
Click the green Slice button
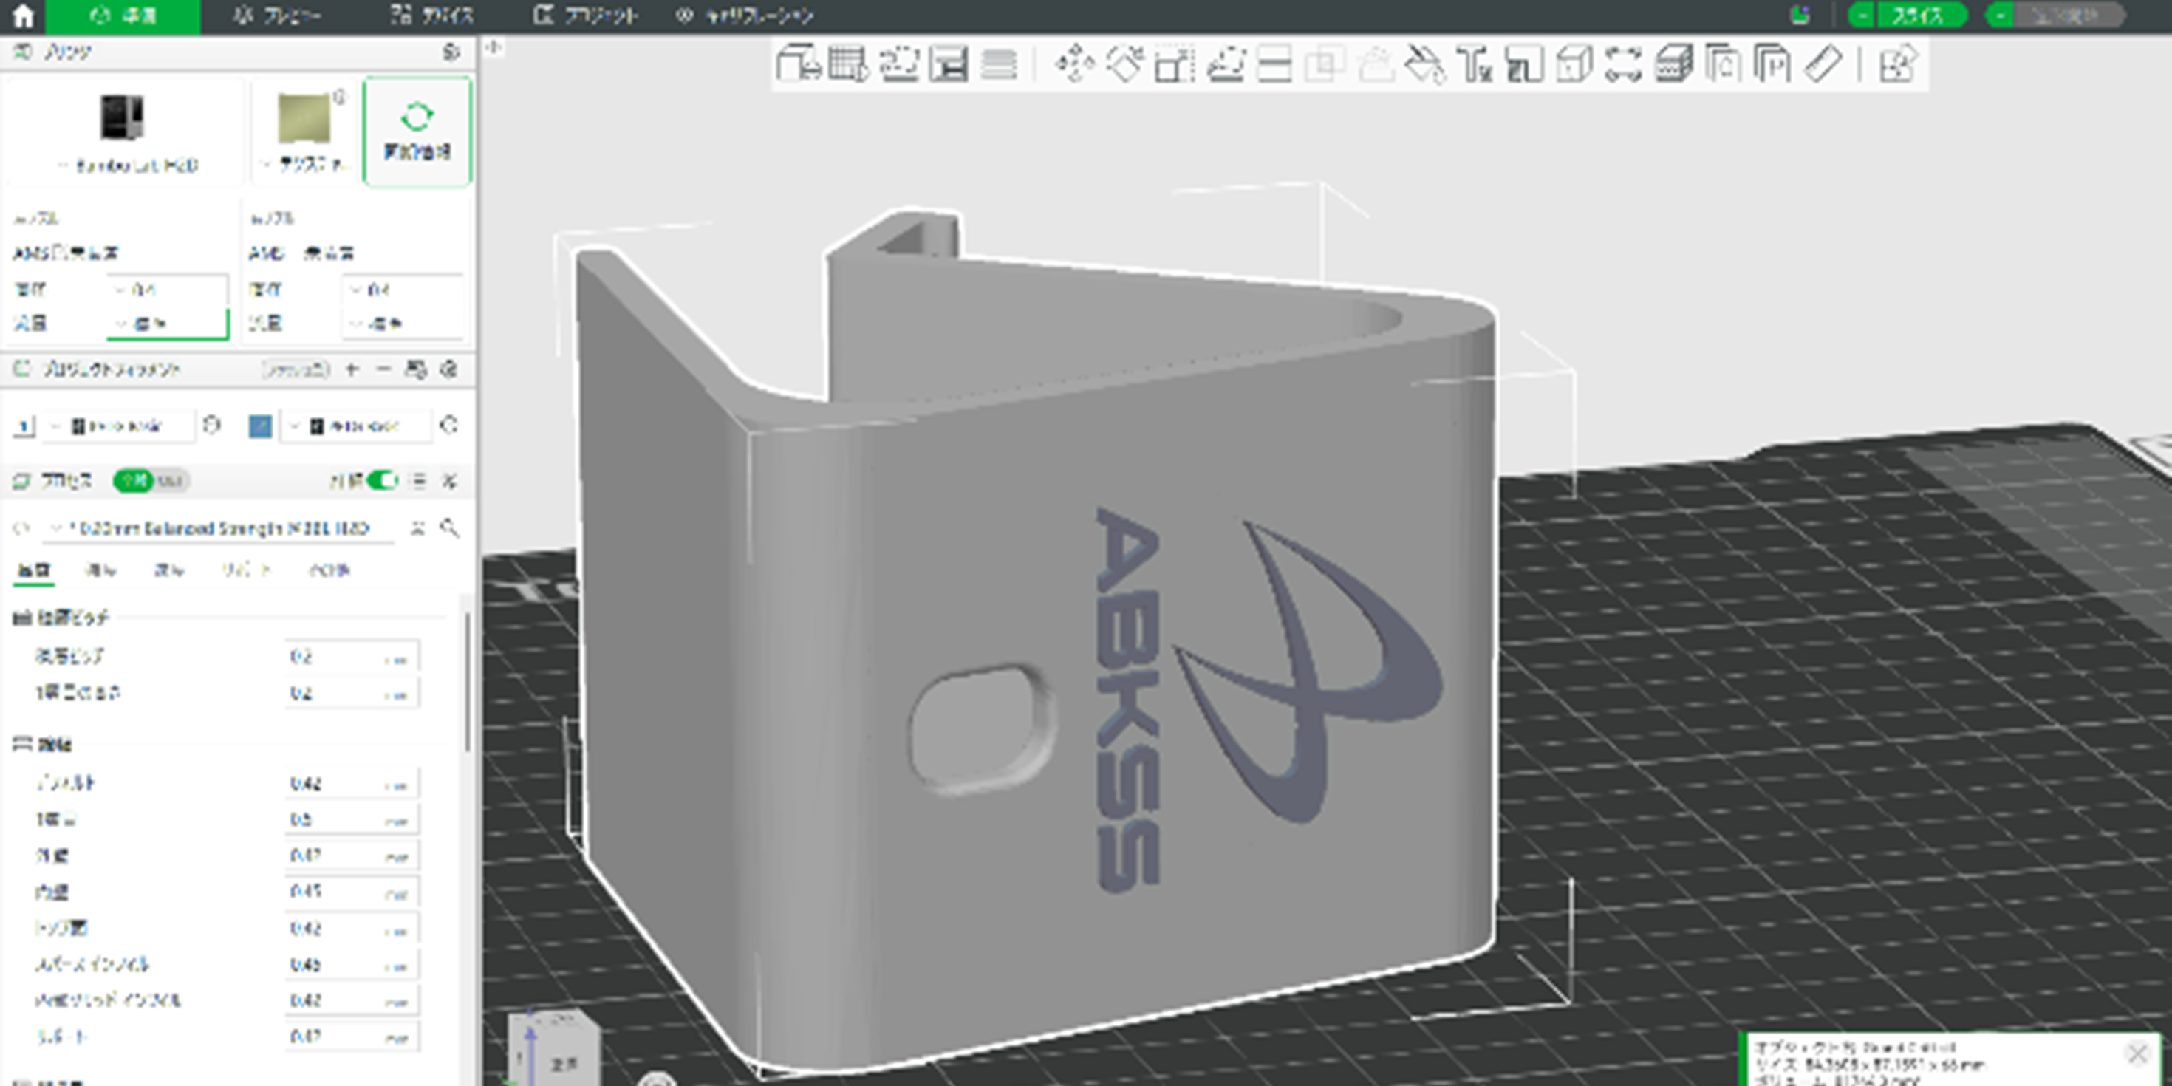1918,16
